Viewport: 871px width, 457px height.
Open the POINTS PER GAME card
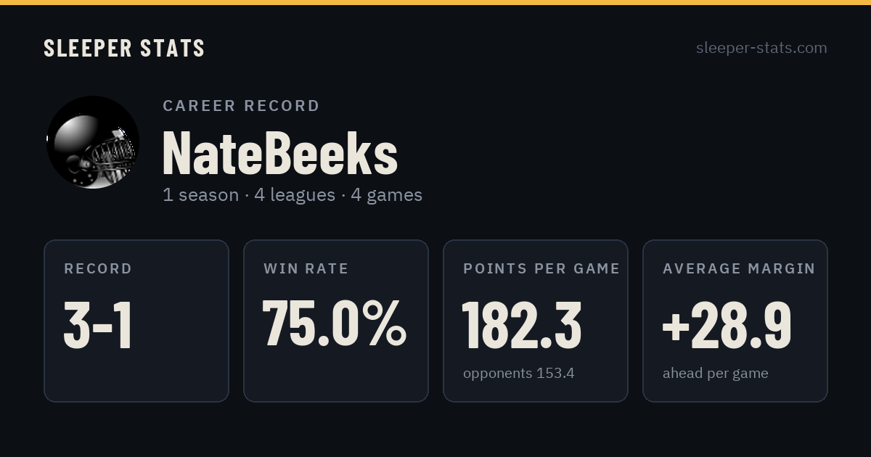pyautogui.click(x=536, y=321)
